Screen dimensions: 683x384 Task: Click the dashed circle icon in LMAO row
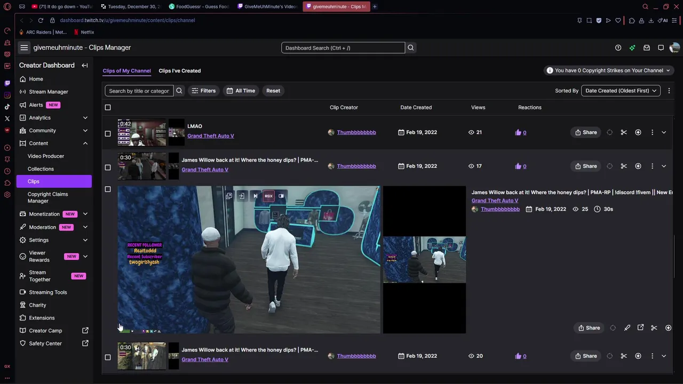610,132
